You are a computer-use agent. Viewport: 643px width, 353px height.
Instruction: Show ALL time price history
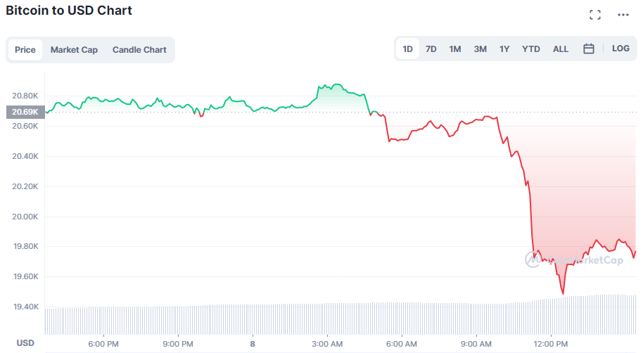pyautogui.click(x=561, y=49)
